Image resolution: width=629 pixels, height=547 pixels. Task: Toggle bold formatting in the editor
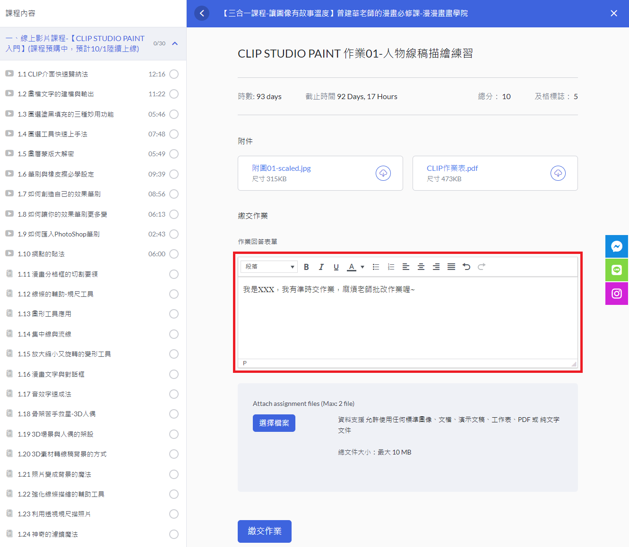point(306,267)
